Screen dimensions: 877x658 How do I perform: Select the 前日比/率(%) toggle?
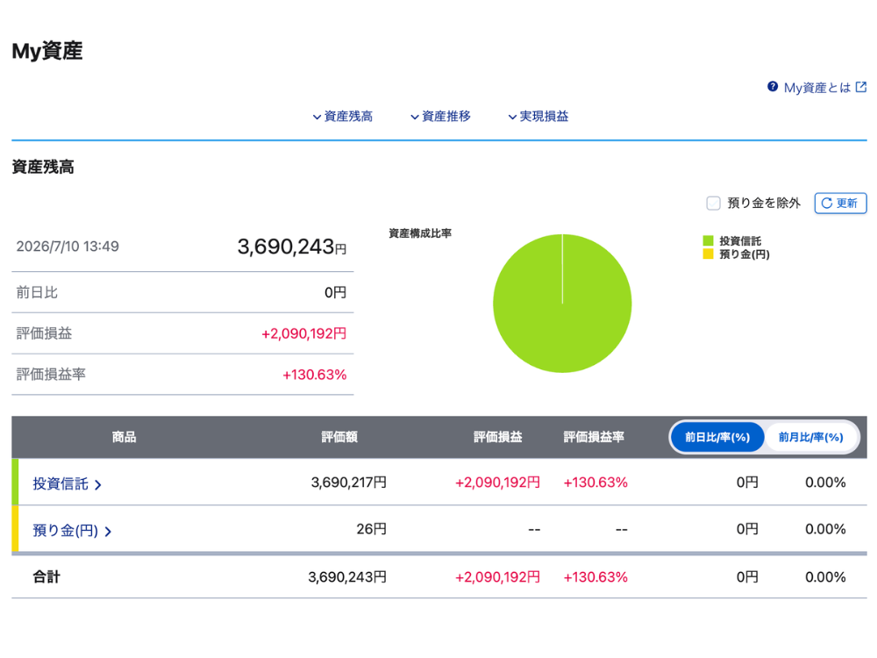717,437
